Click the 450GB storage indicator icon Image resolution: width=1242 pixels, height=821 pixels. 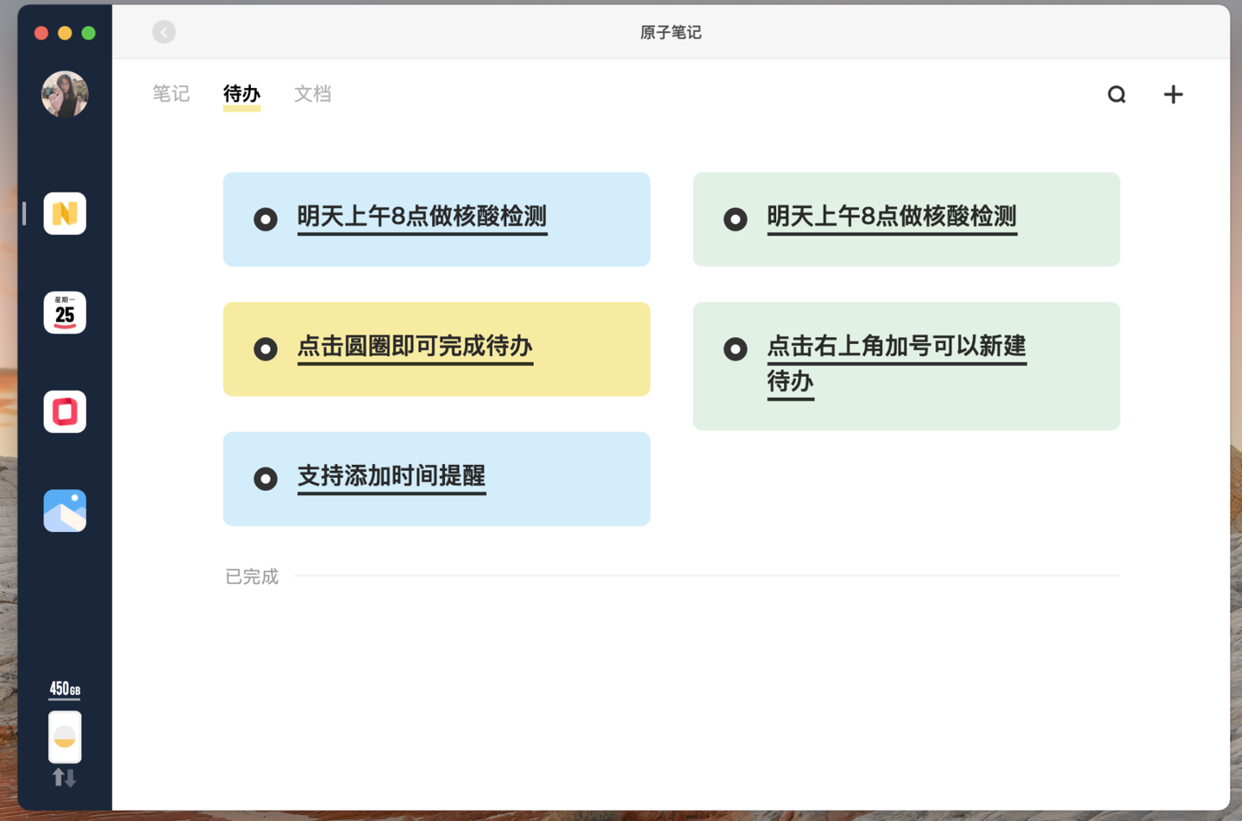65,736
